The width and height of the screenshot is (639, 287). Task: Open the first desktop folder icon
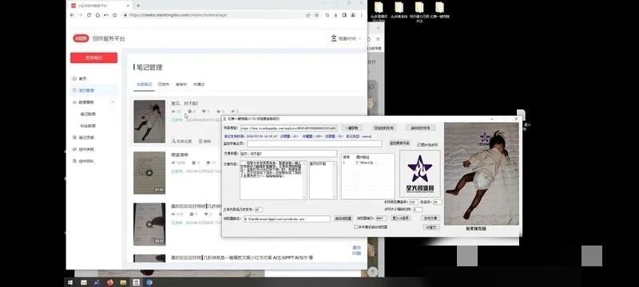(x=379, y=7)
